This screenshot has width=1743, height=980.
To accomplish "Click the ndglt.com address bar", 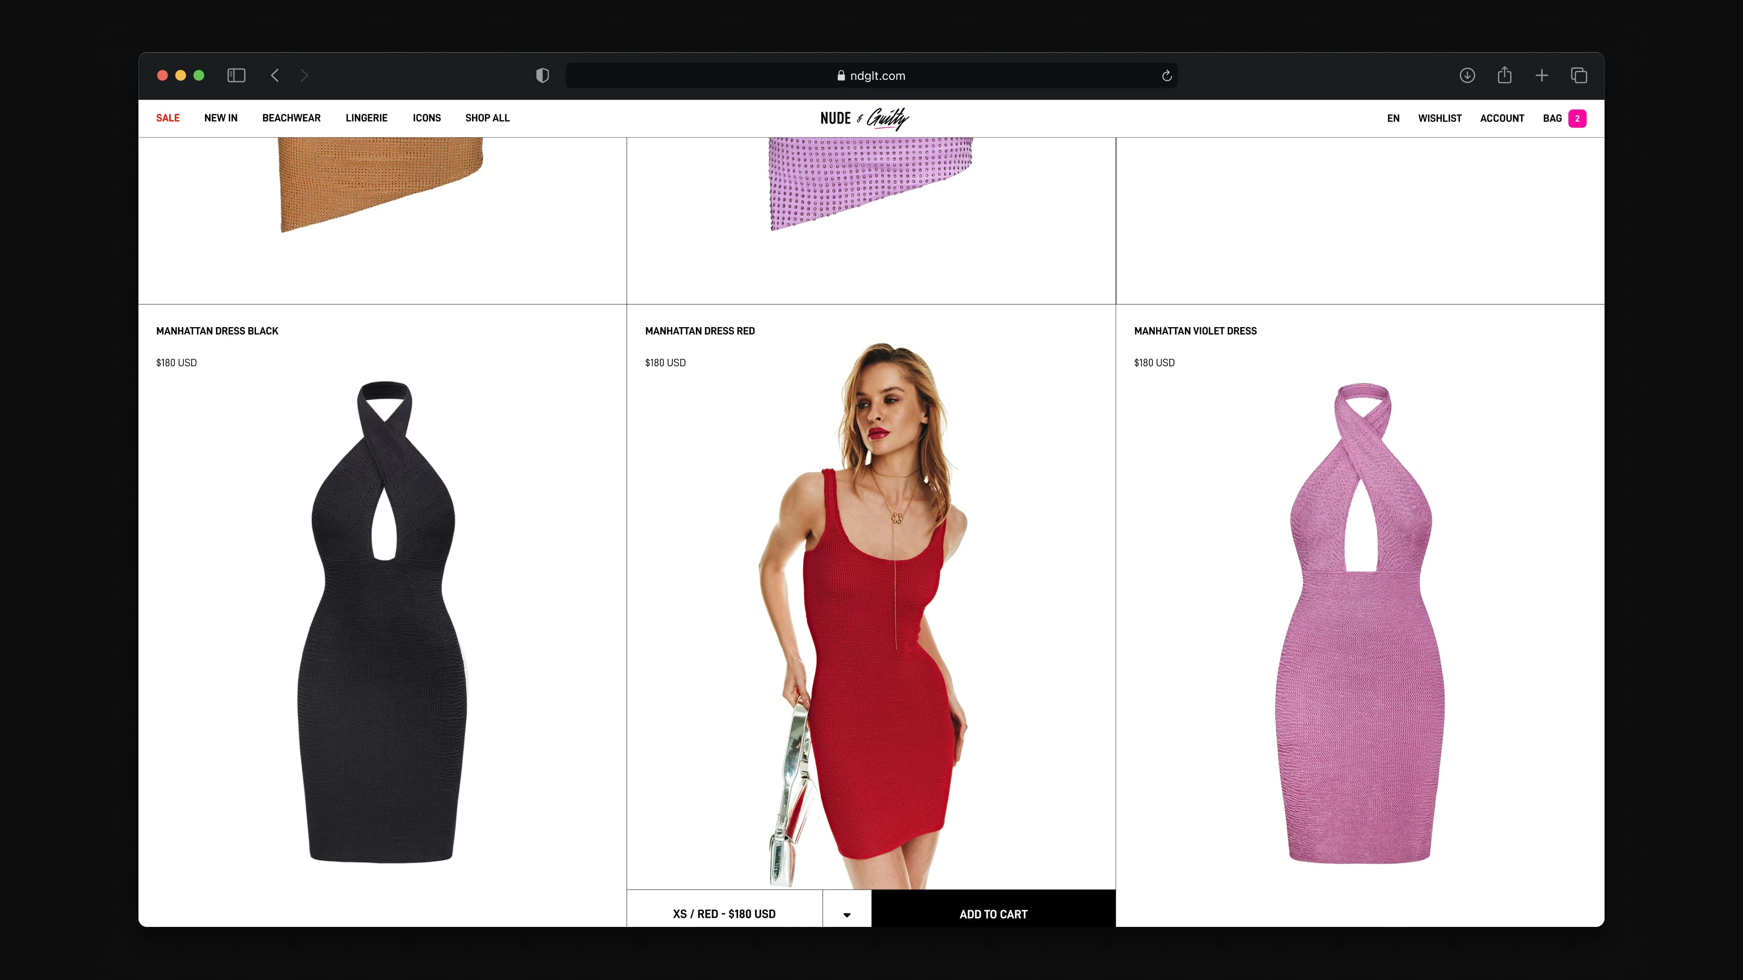I will pyautogui.click(x=870, y=76).
